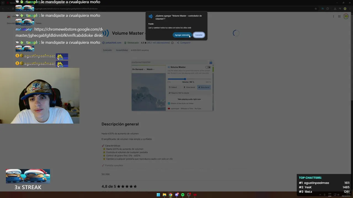Bookmark the page with the star icon
Image resolution: width=353 pixels, height=198 pixels.
coord(316,9)
